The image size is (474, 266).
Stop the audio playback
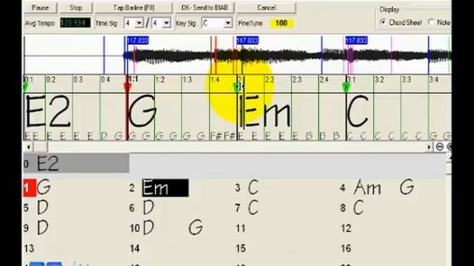click(x=76, y=7)
